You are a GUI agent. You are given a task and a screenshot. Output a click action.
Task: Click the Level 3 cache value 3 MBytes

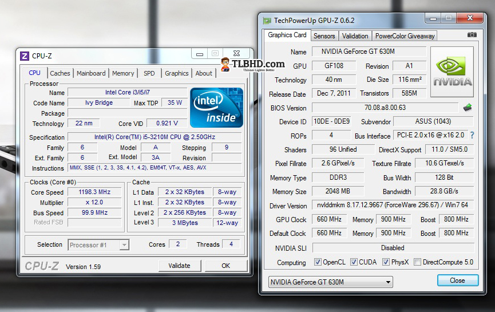point(185,223)
